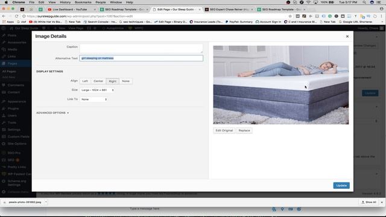The width and height of the screenshot is (386, 217).
Task: Open the Search Console bookmark
Action: [100, 22]
